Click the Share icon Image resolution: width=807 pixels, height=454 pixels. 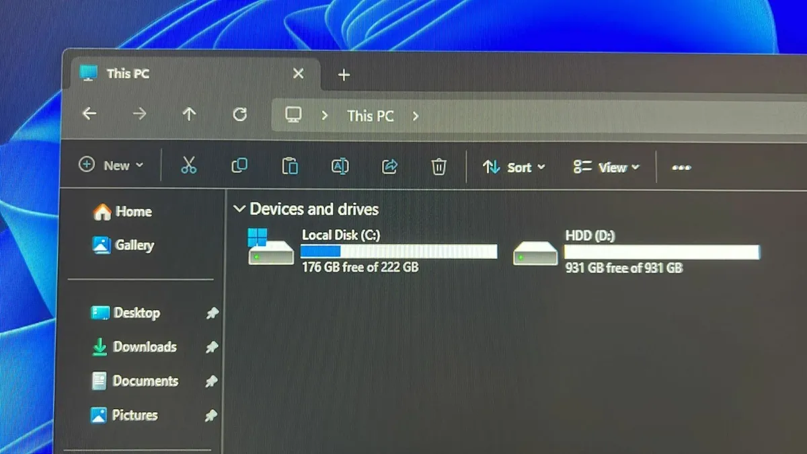click(389, 166)
